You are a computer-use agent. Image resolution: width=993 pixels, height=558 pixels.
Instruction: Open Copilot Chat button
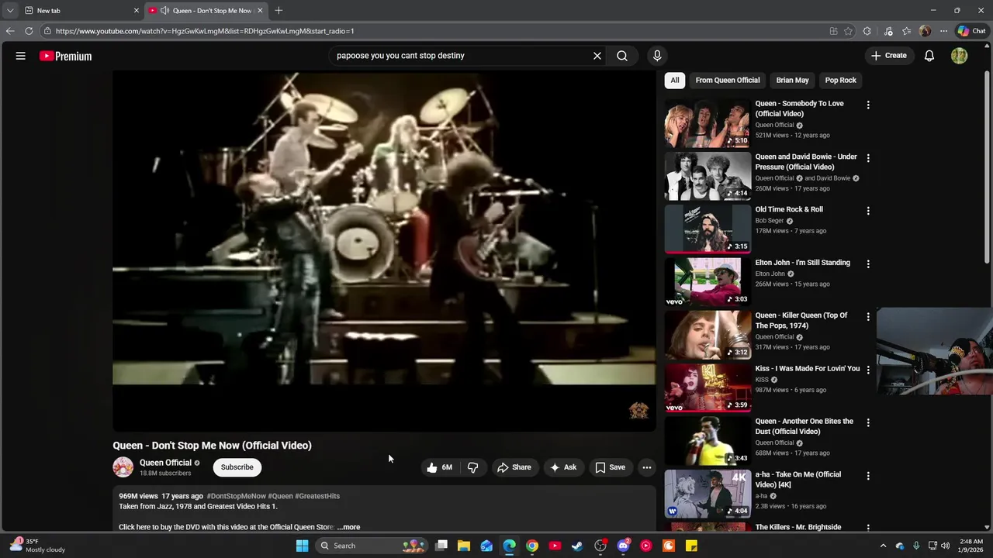click(x=971, y=31)
